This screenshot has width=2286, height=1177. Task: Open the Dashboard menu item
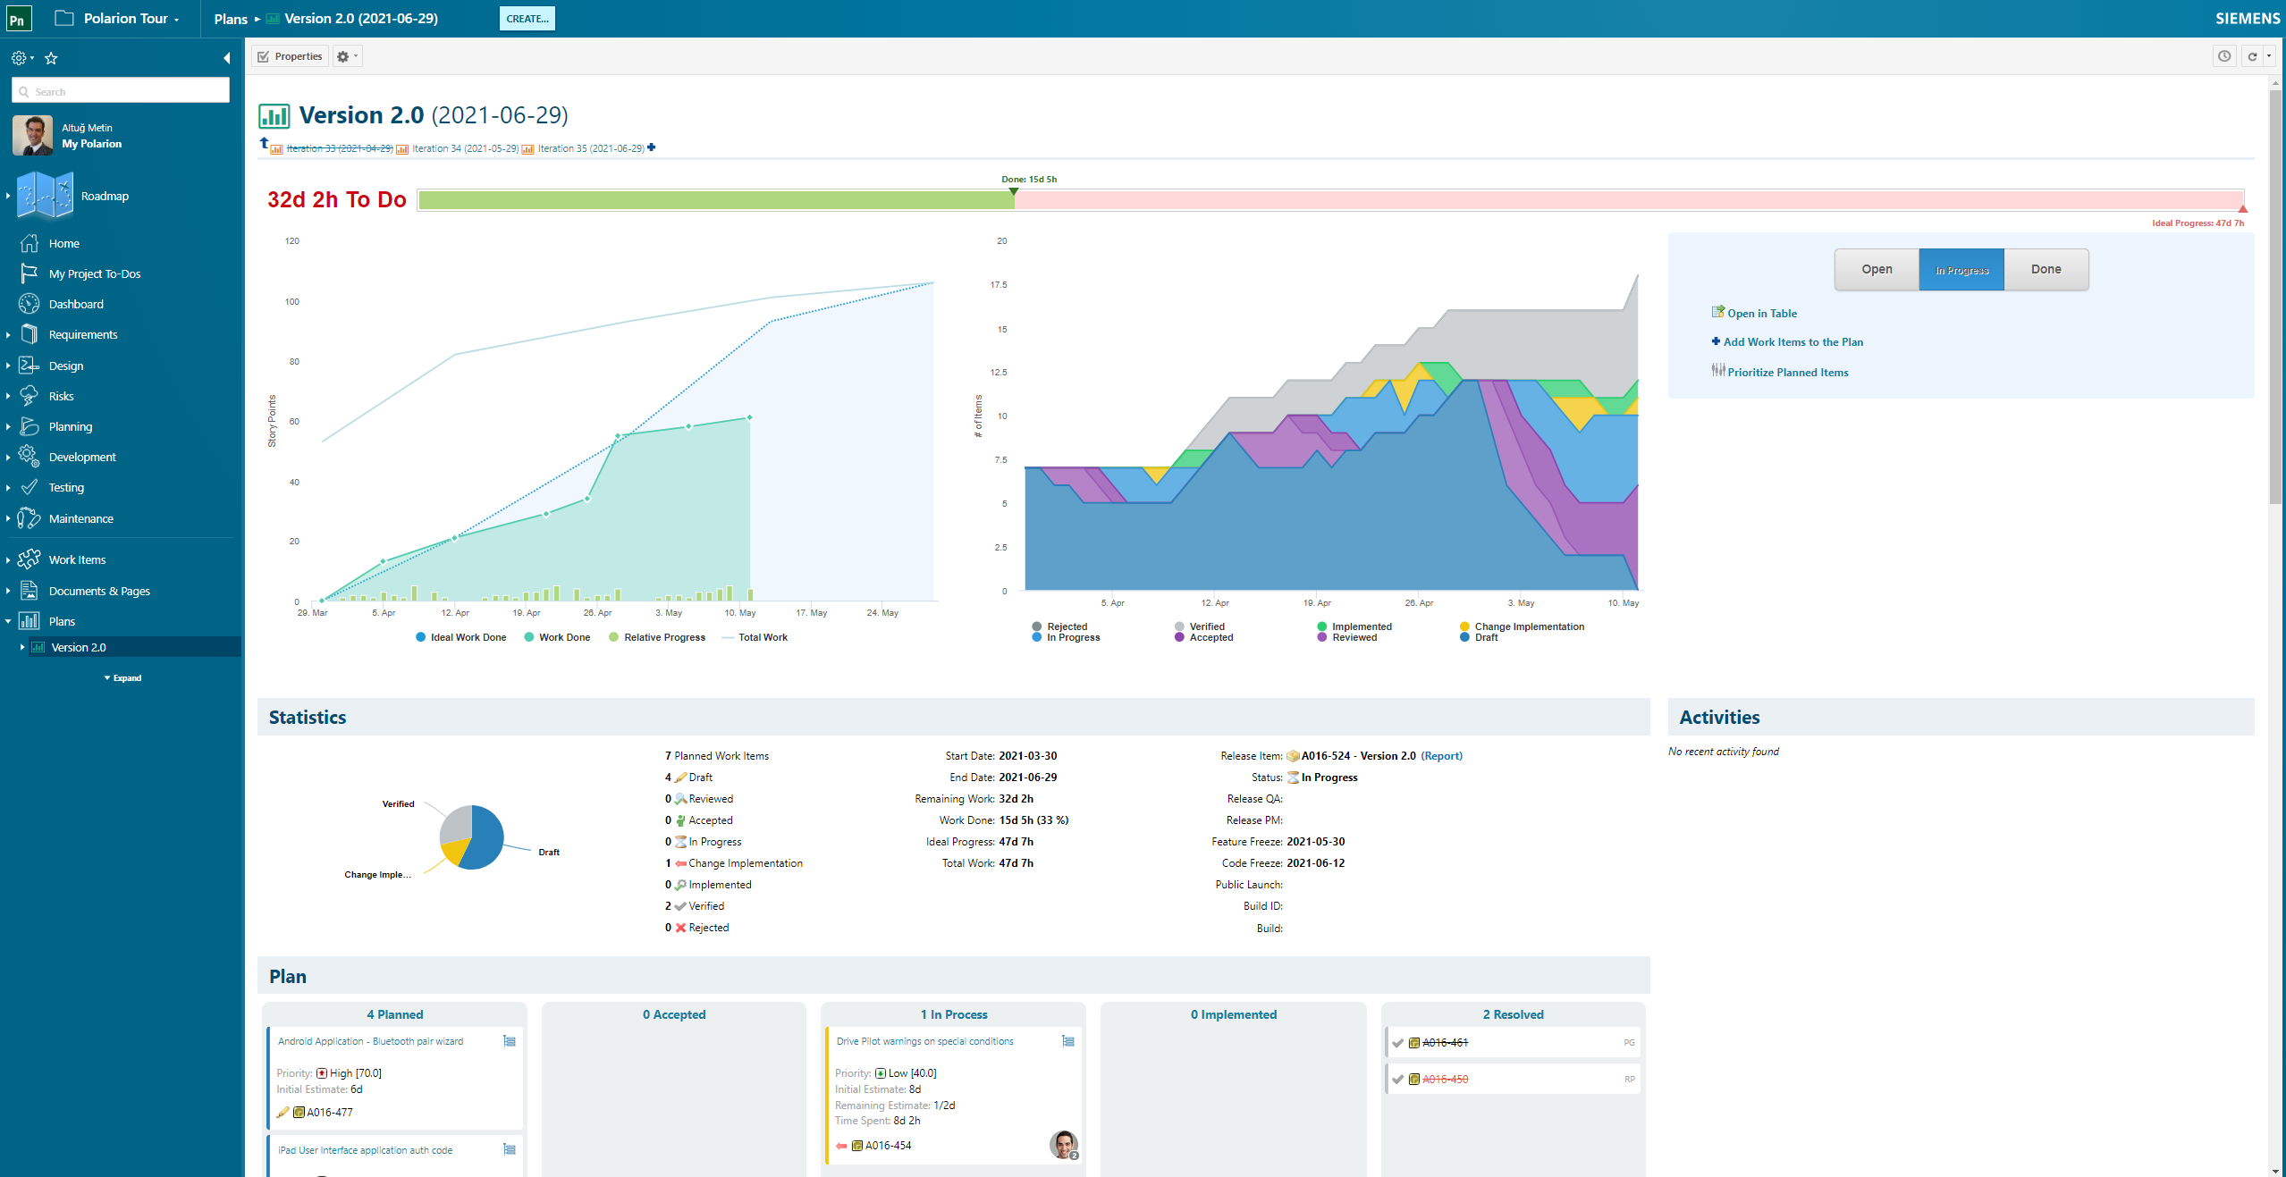pos(75,303)
